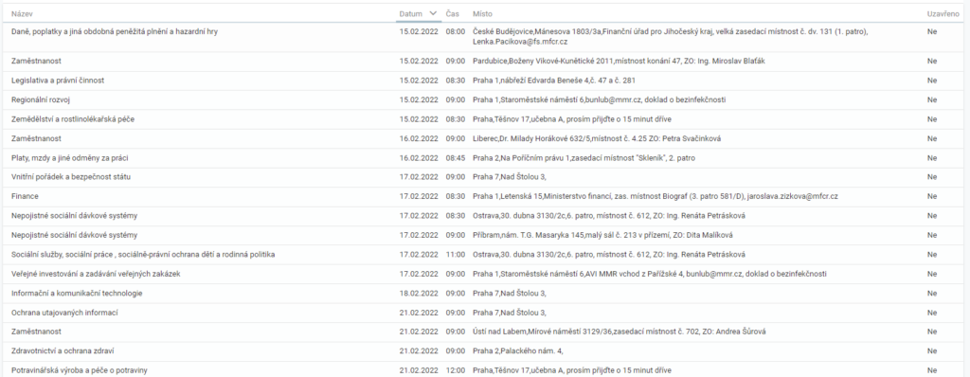This screenshot has width=970, height=377.
Task: Select Sociální služby, sociální práce row
Action: coord(485,255)
